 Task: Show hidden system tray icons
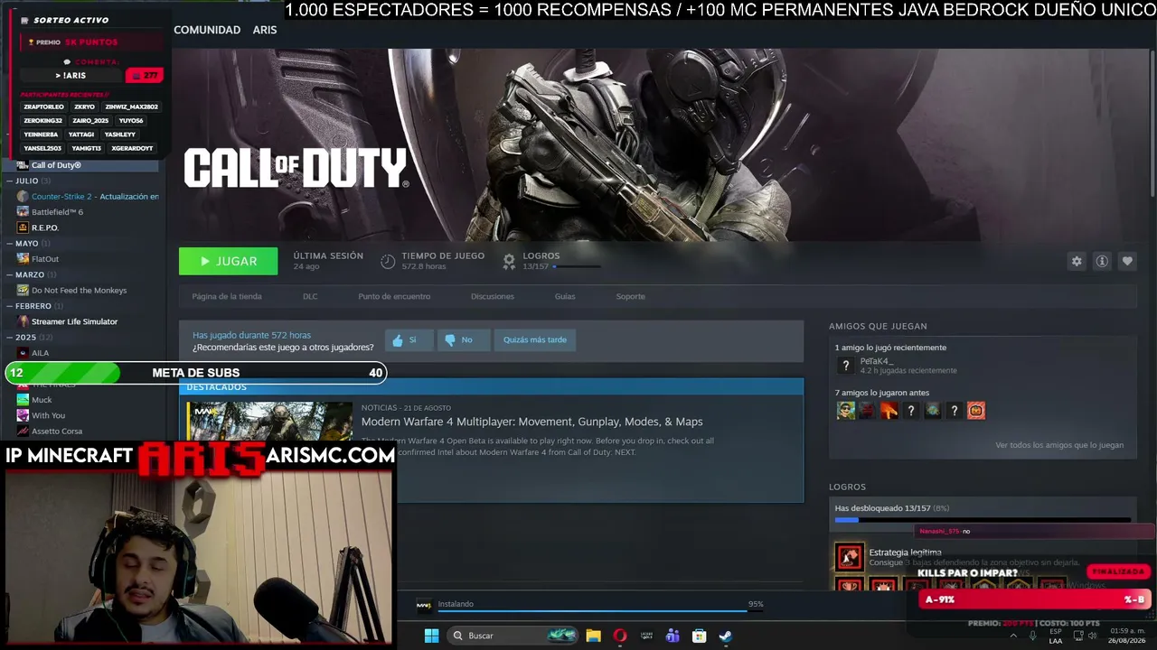click(1012, 636)
